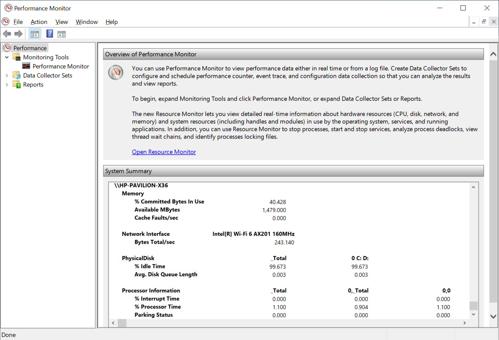Minimize the inner console window below the title bar

pos(474,22)
